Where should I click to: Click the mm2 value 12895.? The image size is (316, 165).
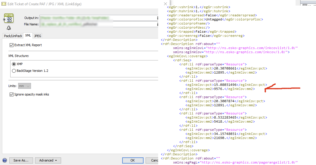(220, 72)
